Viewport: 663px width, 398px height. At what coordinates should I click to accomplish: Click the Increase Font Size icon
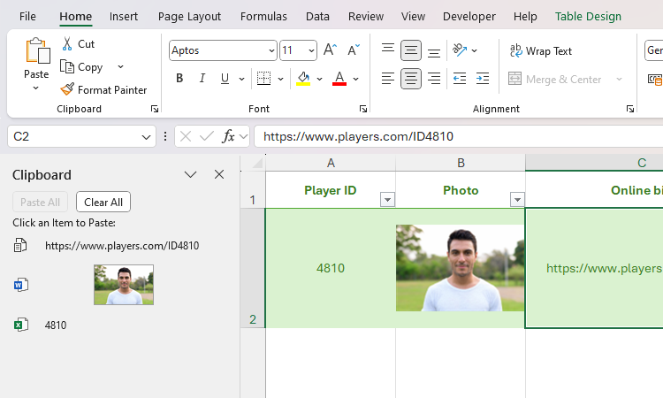tap(330, 50)
